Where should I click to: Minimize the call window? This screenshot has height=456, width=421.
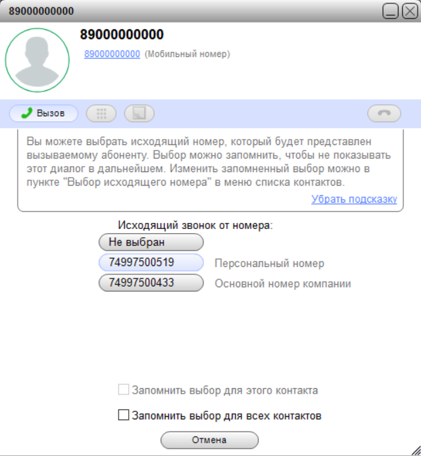point(390,12)
